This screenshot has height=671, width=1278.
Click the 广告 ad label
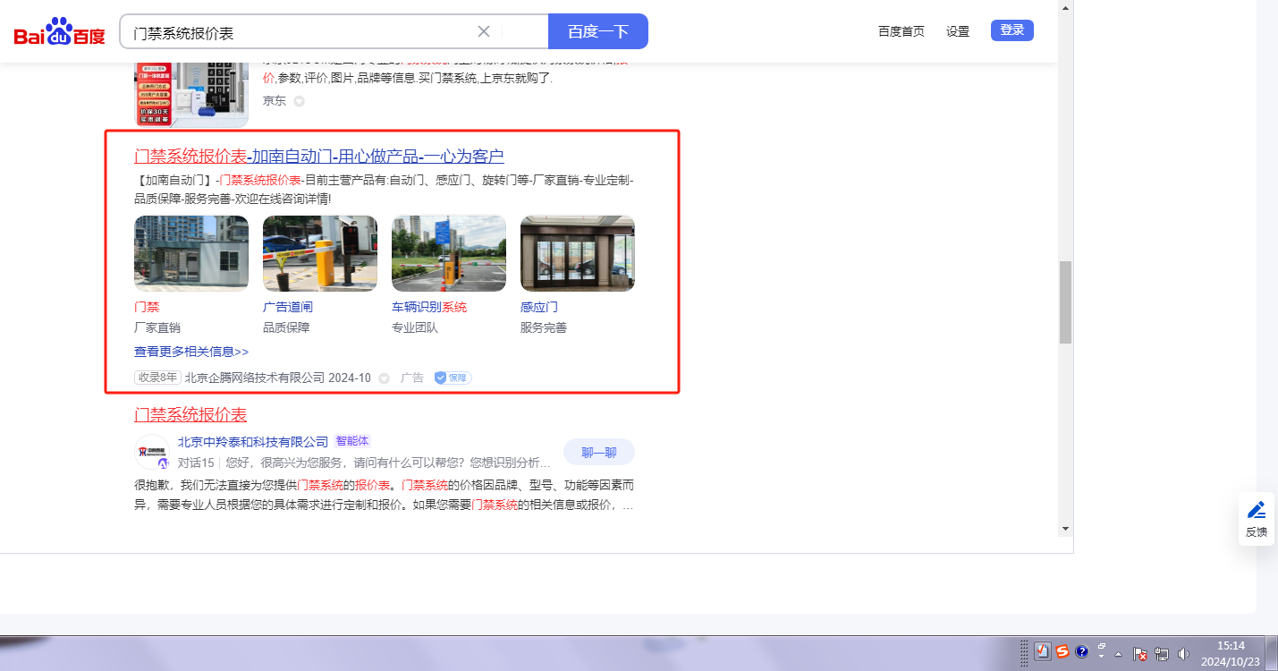(x=412, y=378)
